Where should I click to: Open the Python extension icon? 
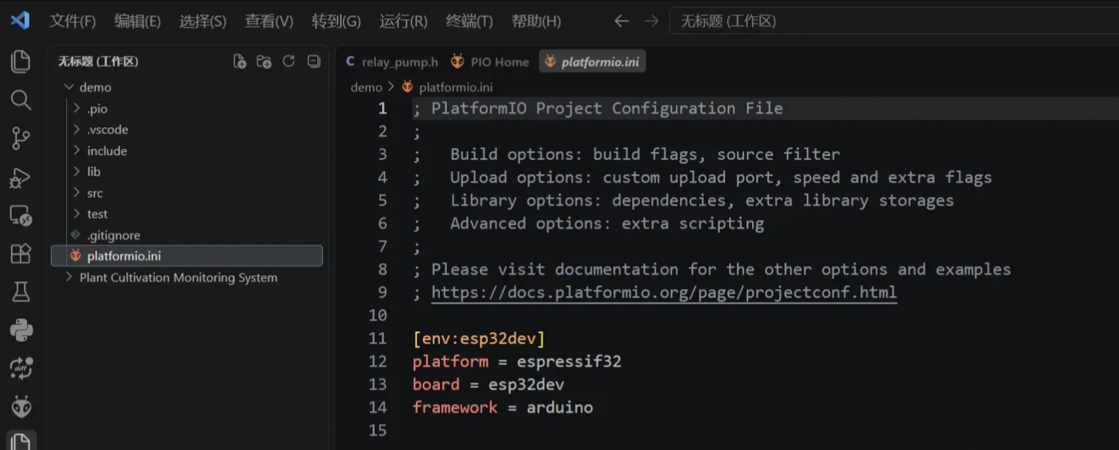[x=20, y=330]
